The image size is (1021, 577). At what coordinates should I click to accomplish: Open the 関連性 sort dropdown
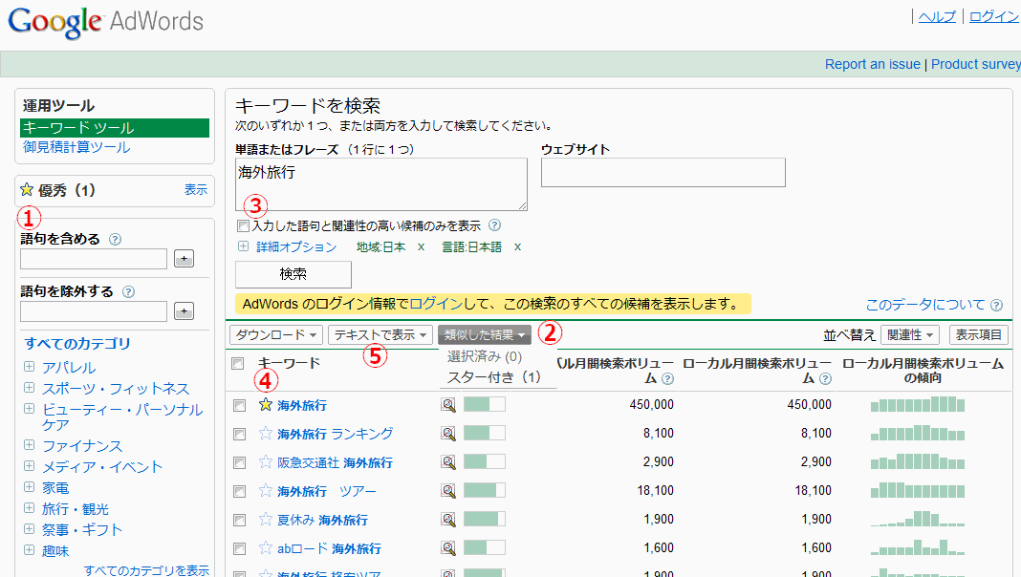[911, 335]
